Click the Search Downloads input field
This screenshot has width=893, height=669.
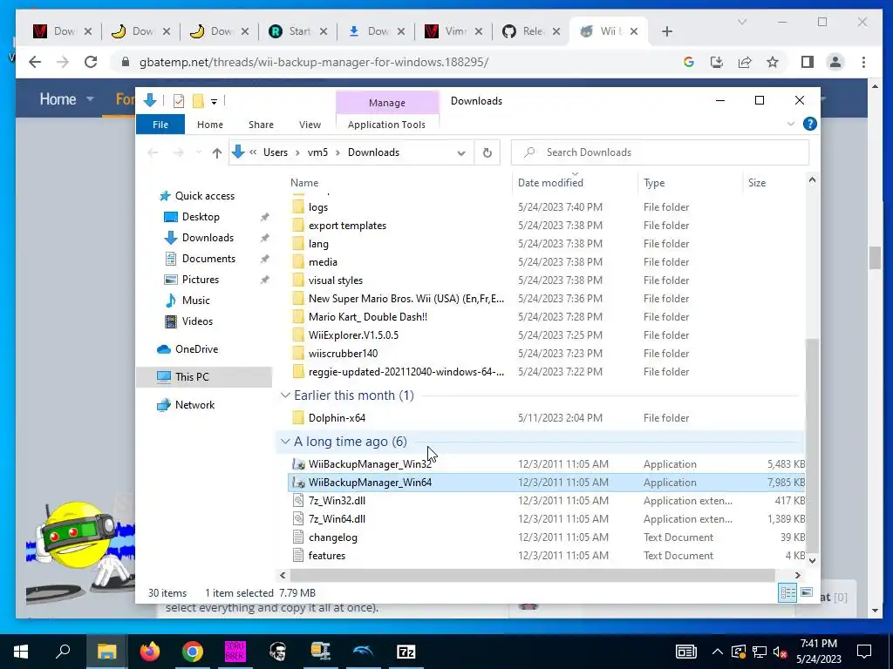pyautogui.click(x=661, y=152)
